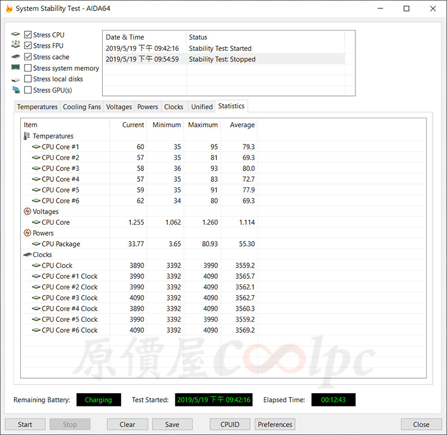Click the disk drive icon beside Stress local disks
The width and height of the screenshot is (447, 435).
point(16,79)
